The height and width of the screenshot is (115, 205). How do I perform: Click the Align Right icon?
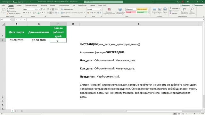53,13
